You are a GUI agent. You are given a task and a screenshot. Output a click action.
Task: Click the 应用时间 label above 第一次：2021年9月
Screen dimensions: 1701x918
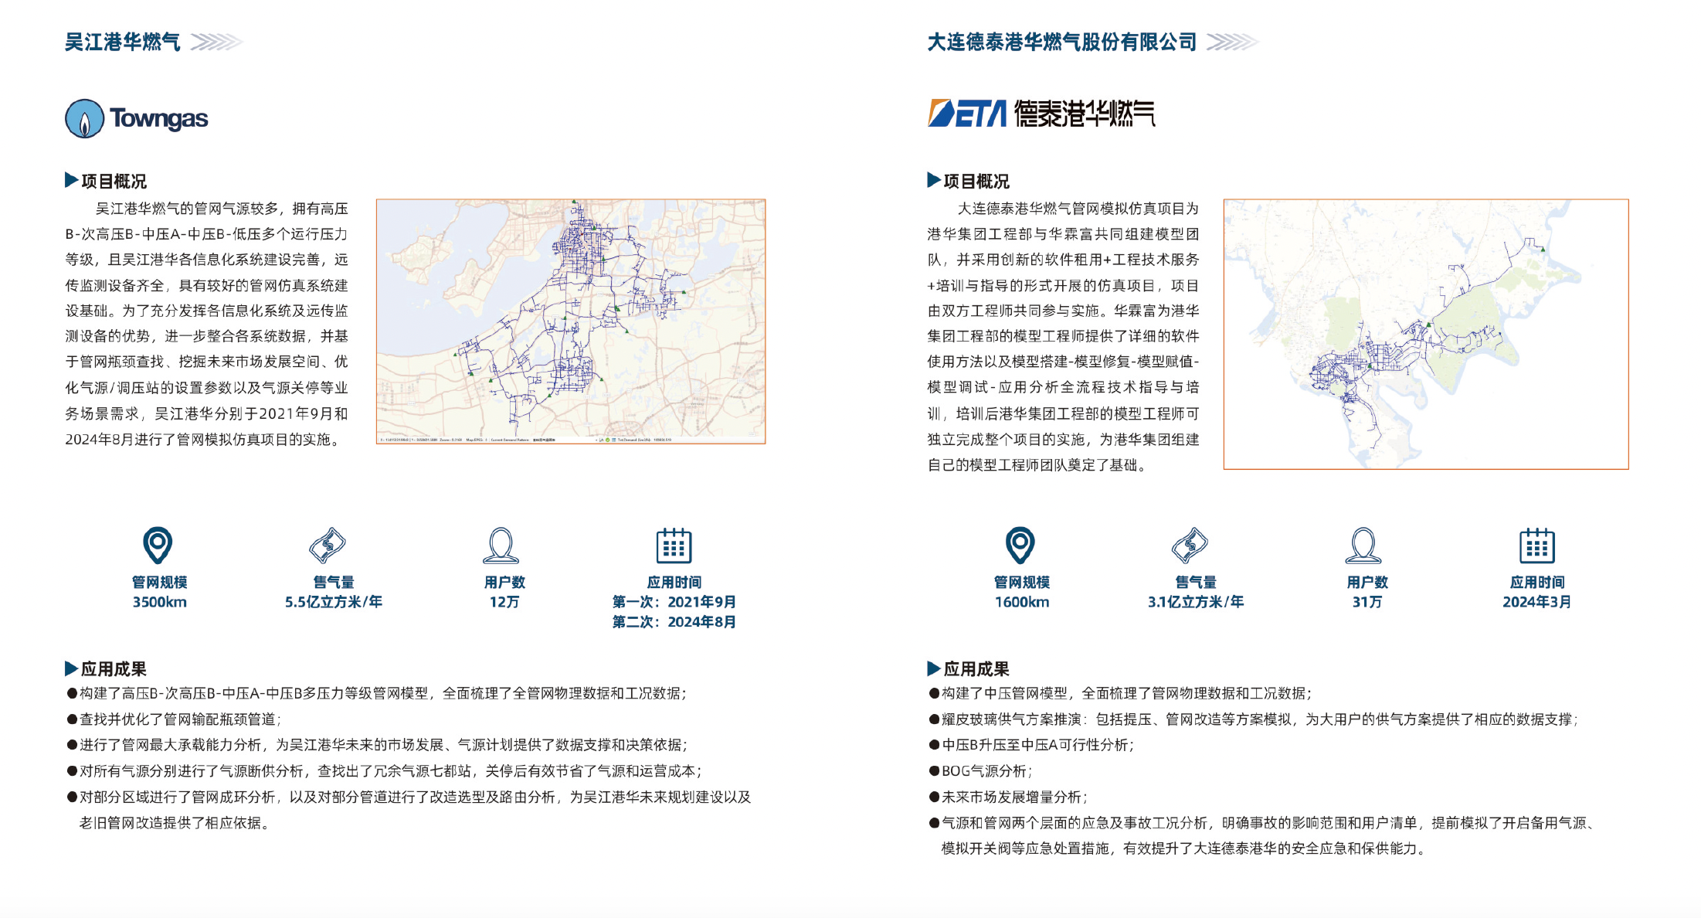click(x=674, y=583)
